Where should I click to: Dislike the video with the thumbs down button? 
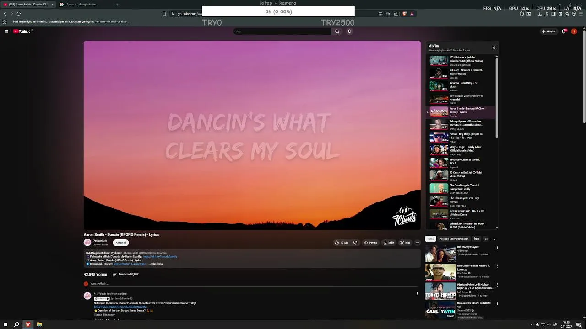coord(355,243)
